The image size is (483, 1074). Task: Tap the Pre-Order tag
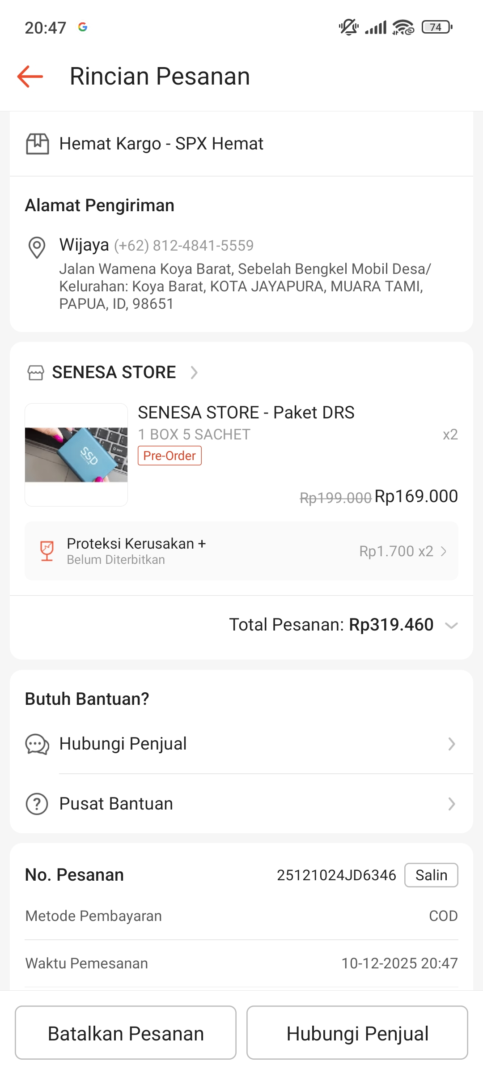[169, 456]
